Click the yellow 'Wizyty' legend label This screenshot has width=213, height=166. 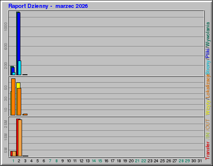[x=208, y=107]
